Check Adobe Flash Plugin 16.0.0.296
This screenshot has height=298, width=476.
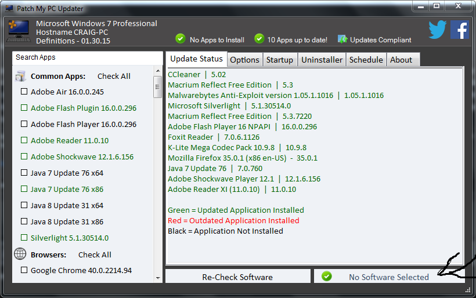24,108
